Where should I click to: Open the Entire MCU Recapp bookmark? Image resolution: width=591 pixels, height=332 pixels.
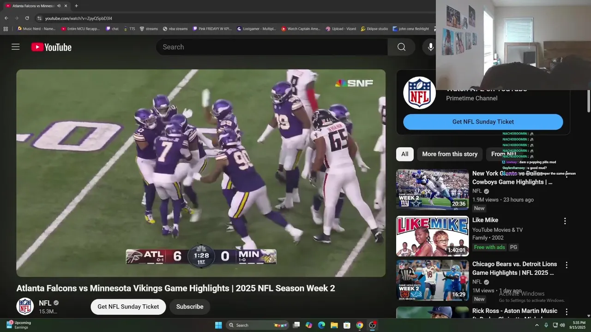tap(81, 29)
